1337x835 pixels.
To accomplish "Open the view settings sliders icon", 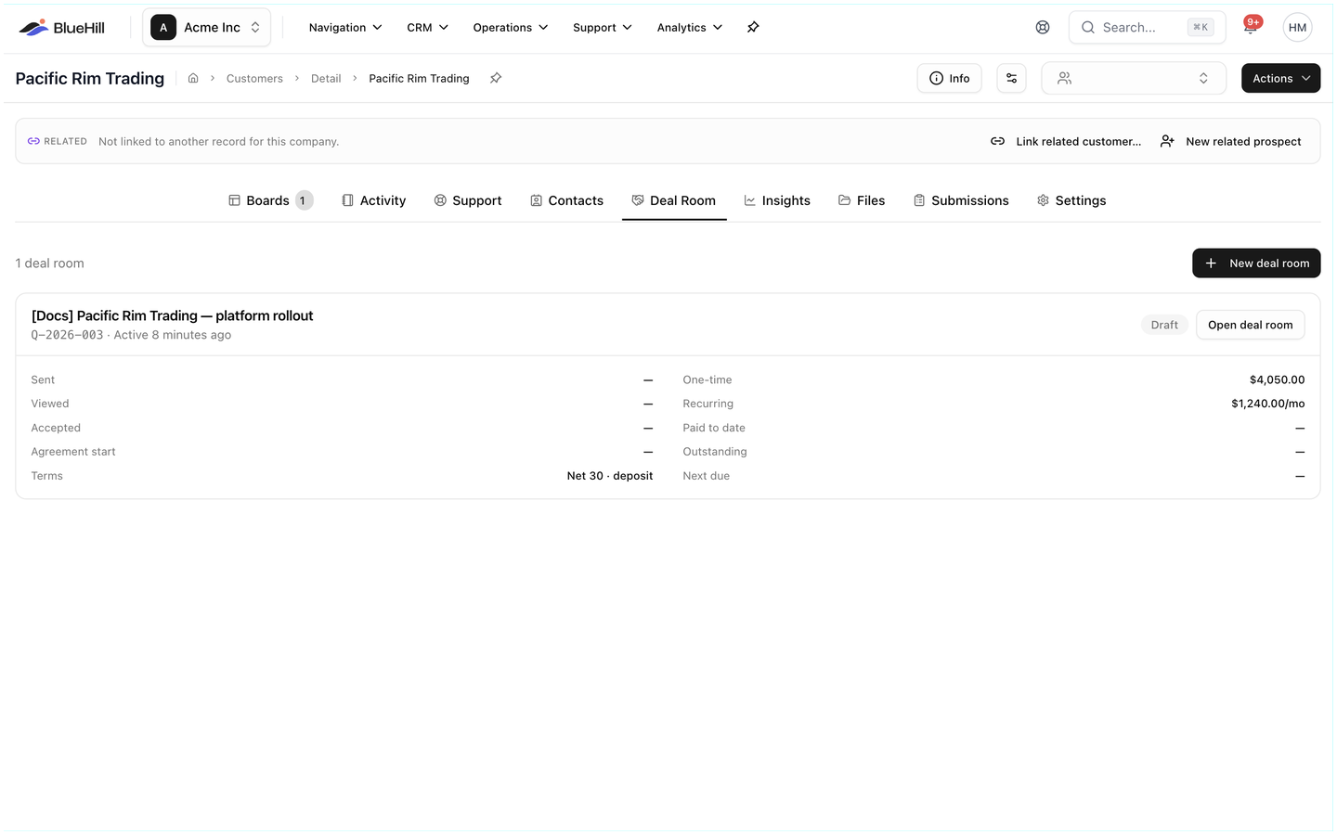I will [x=1011, y=78].
